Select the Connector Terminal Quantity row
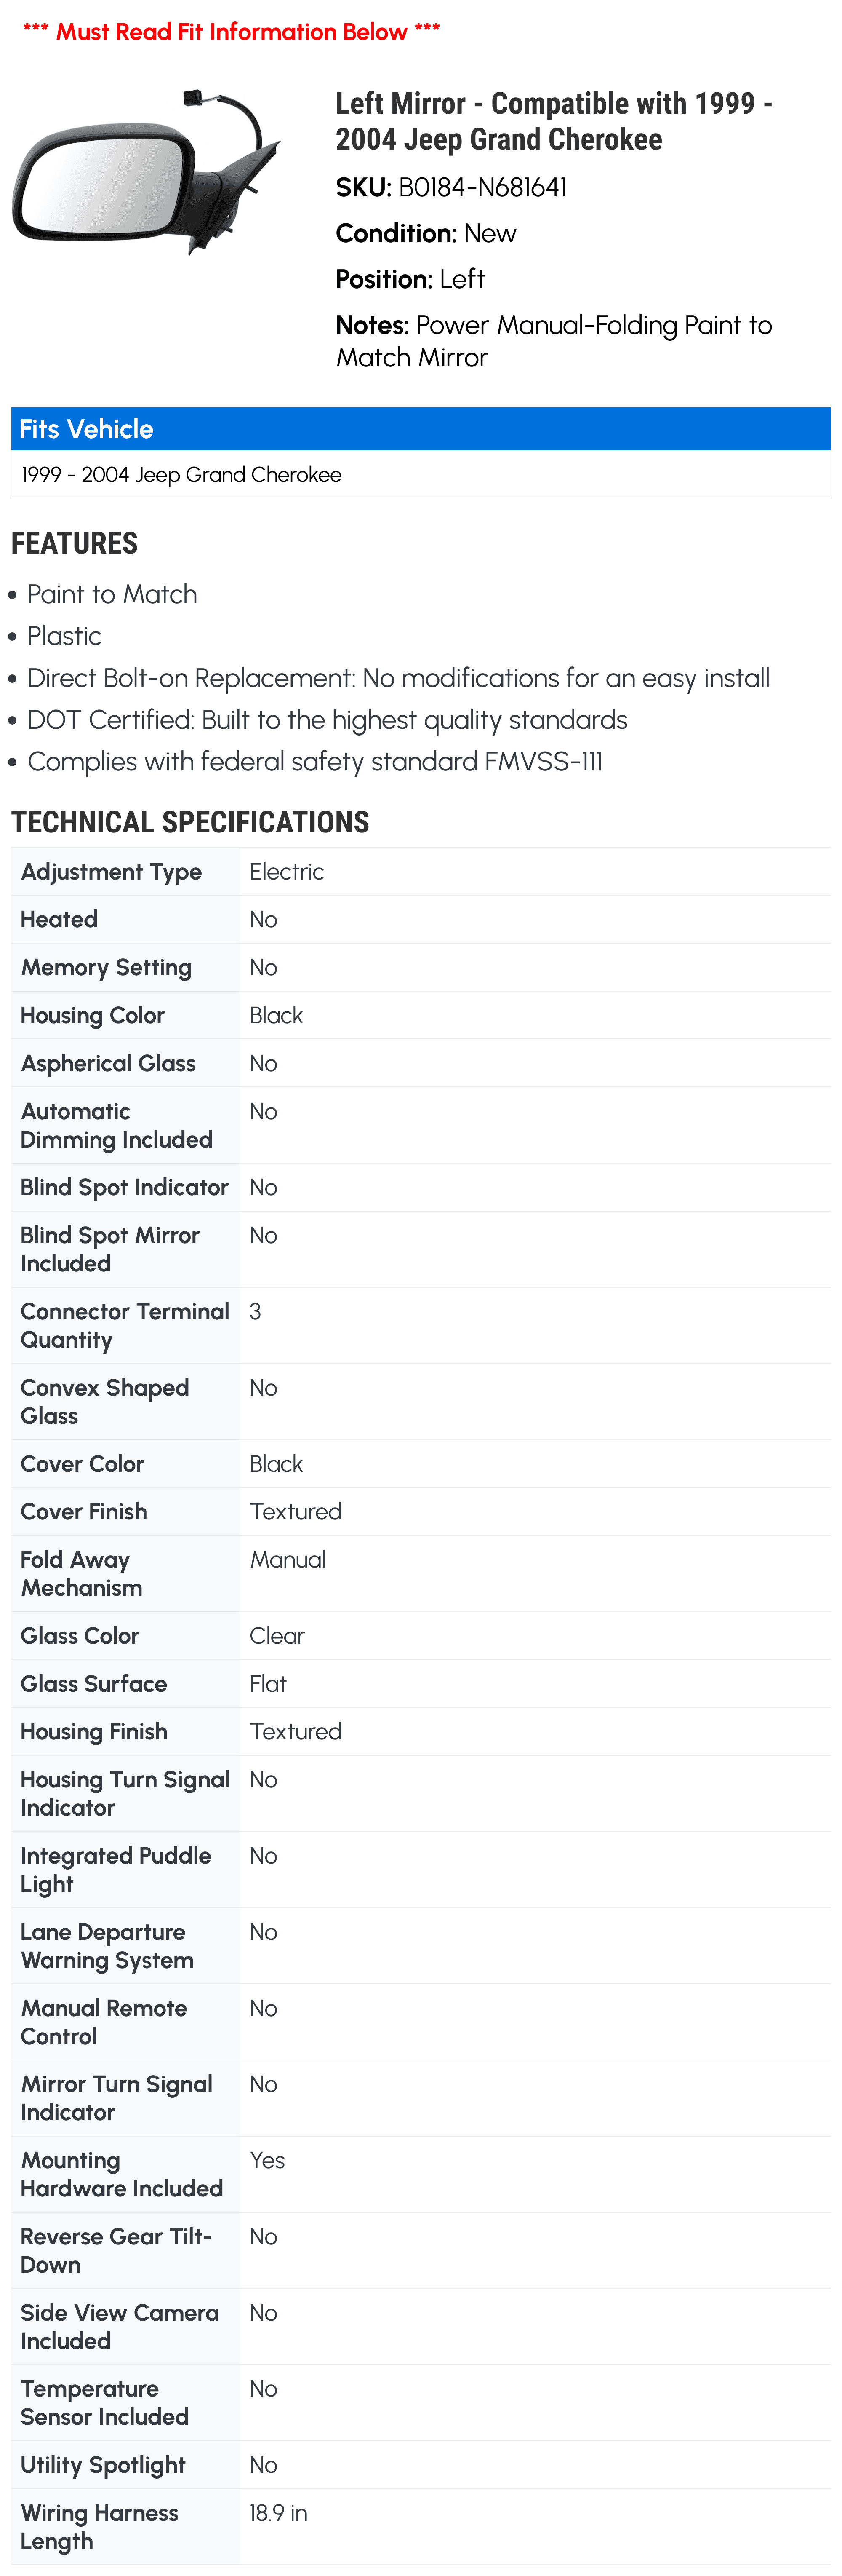This screenshot has height=2576, width=842. click(x=421, y=1326)
